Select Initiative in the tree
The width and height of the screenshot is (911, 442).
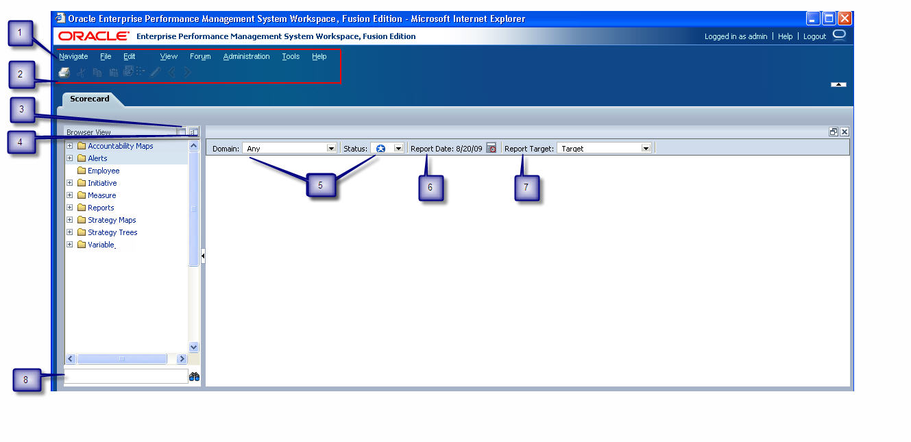[x=102, y=183]
